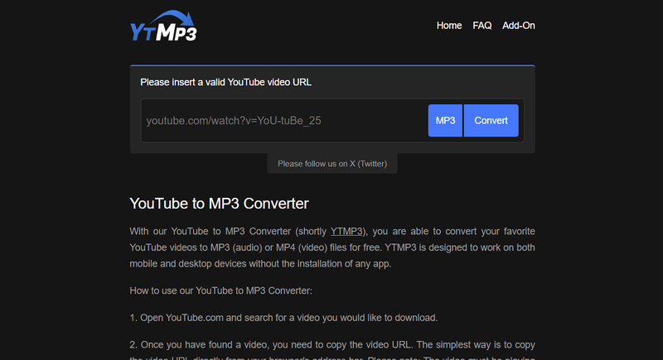This screenshot has height=360, width=663.
Task: Open the Home menu link
Action: coord(449,26)
